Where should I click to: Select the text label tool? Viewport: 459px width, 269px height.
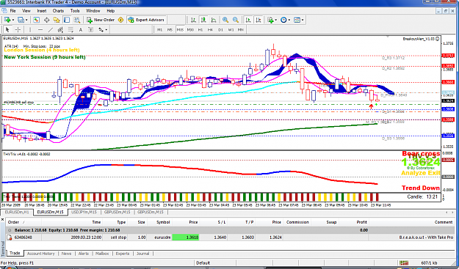[x=91, y=29]
